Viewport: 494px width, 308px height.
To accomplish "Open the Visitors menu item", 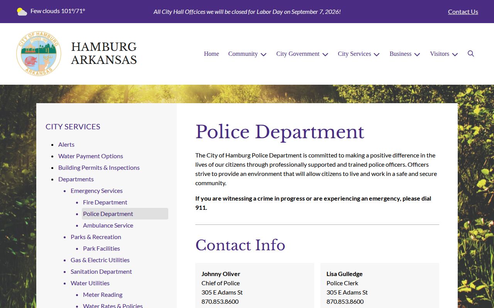I will pos(440,54).
